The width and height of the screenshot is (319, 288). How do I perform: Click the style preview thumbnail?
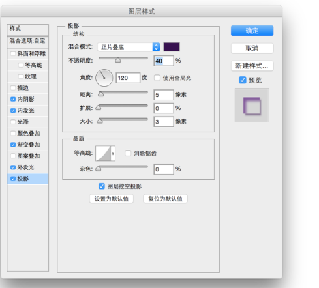coord(252,105)
